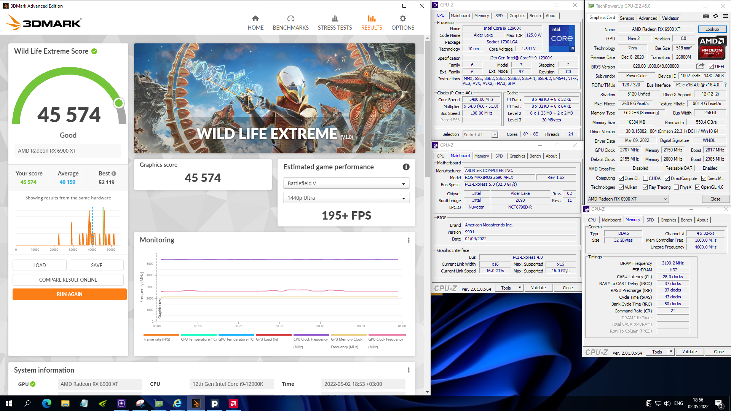731x411 pixels.
Task: Open System information three-dot menu
Action: point(409,370)
